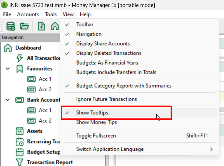Click the Shift+F11 shortcut text
Screen dimensions: 224x166
tap(197, 136)
